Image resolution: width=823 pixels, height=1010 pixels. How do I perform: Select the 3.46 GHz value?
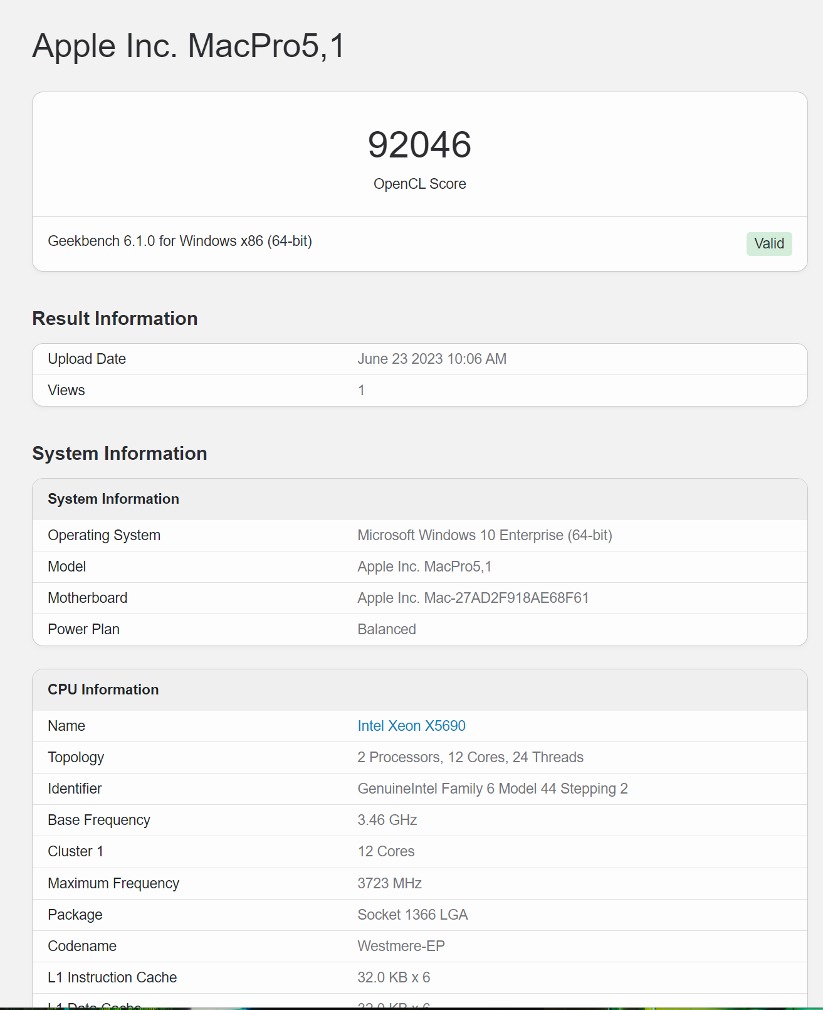[x=387, y=820]
